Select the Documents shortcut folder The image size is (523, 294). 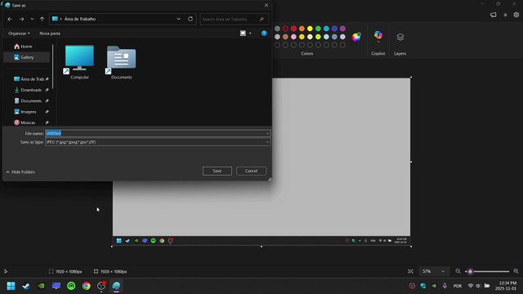tap(122, 62)
